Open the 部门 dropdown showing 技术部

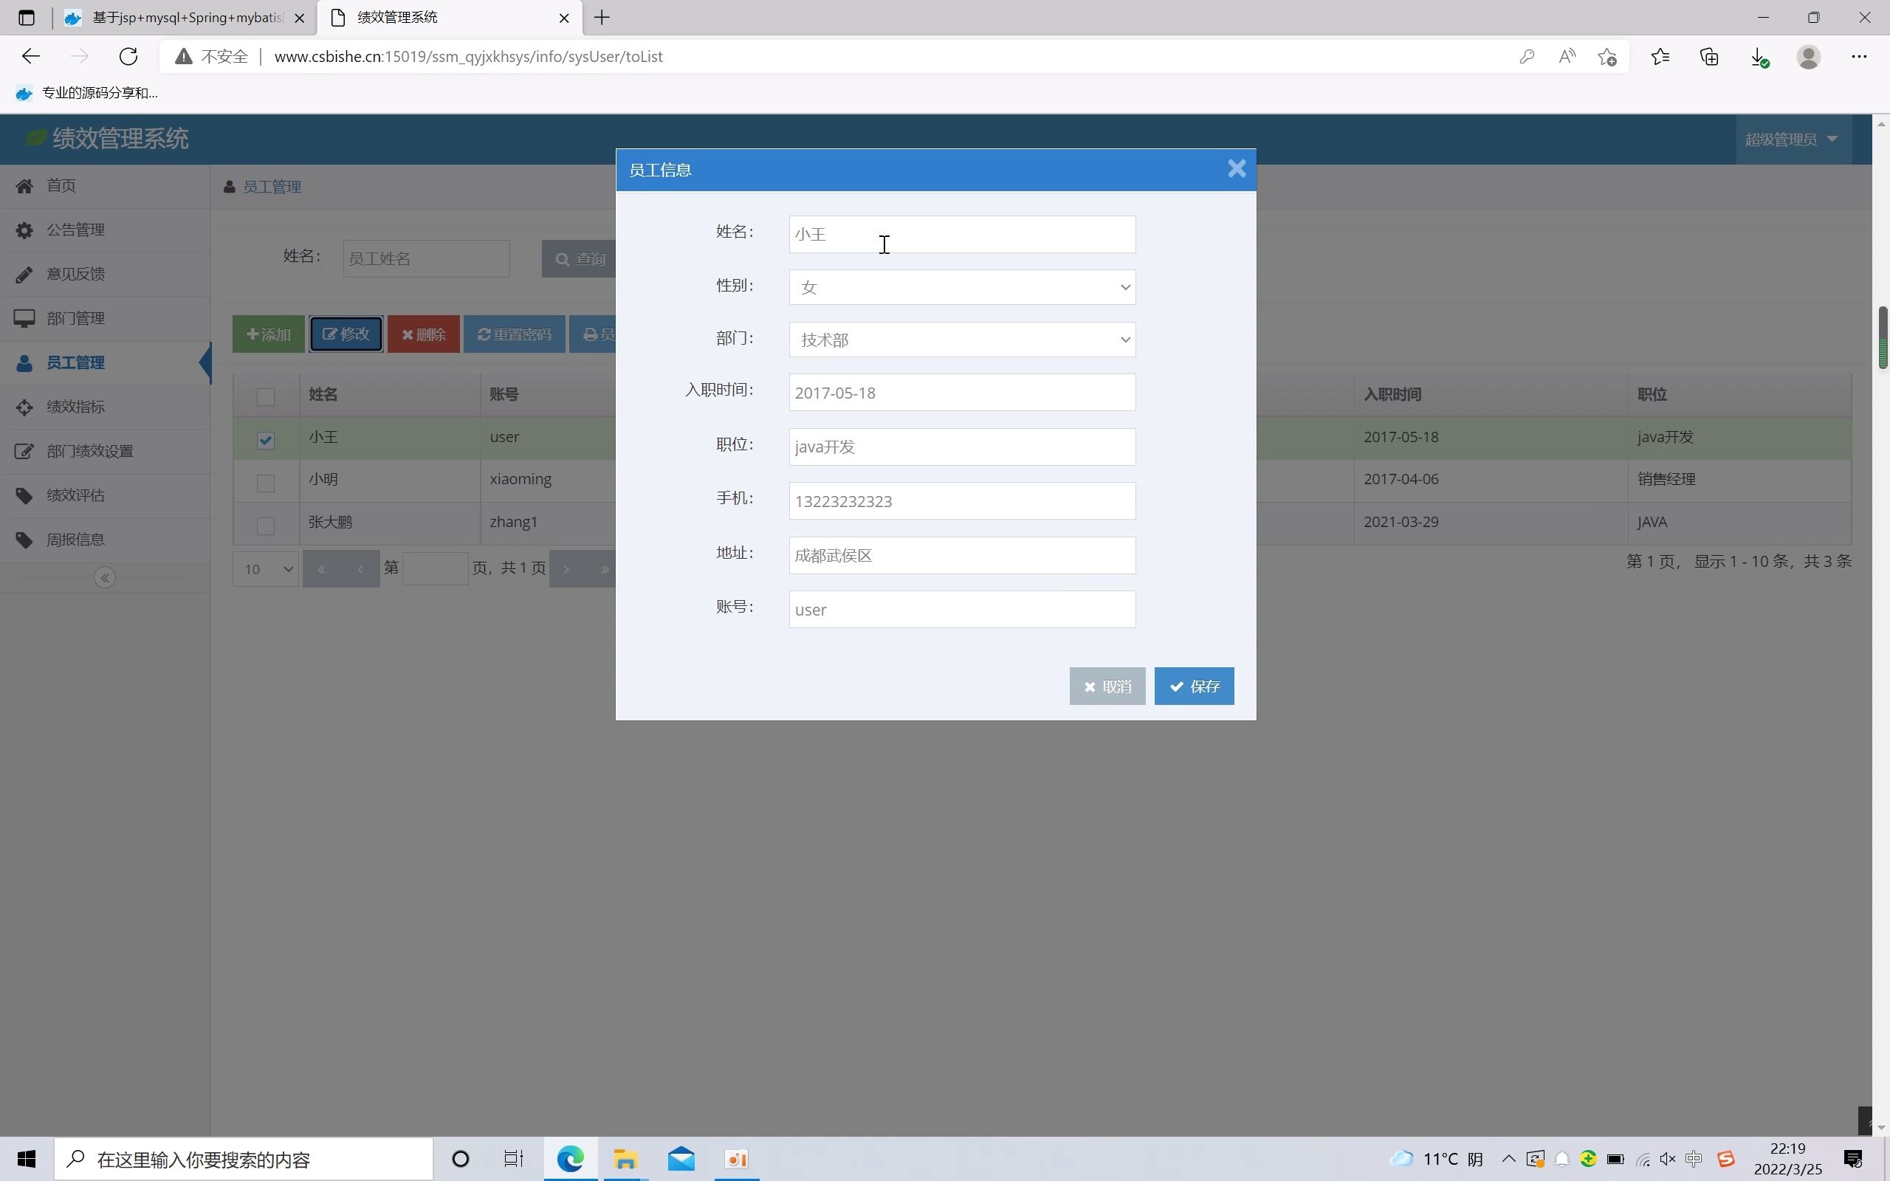tap(961, 340)
